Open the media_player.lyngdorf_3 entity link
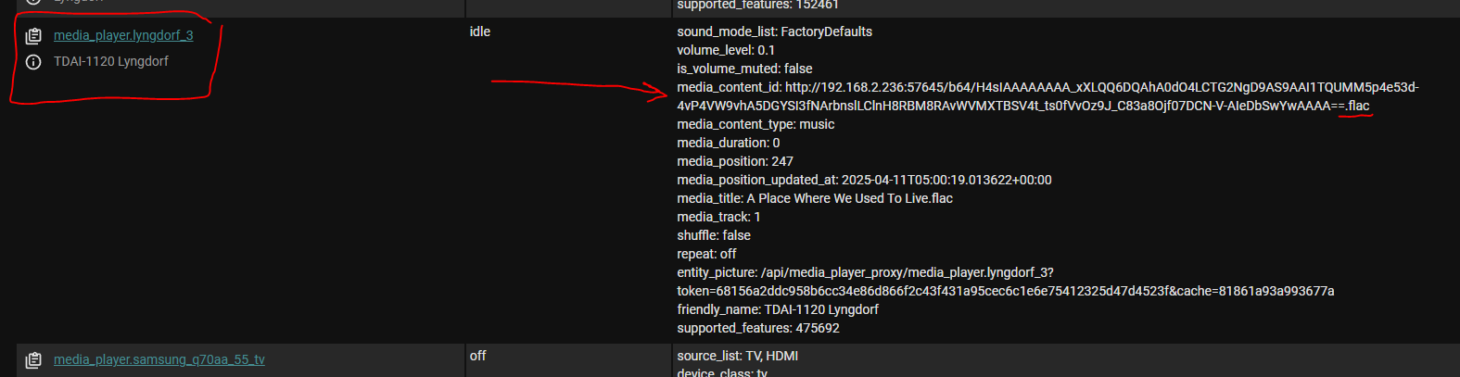1460x377 pixels. 123,35
